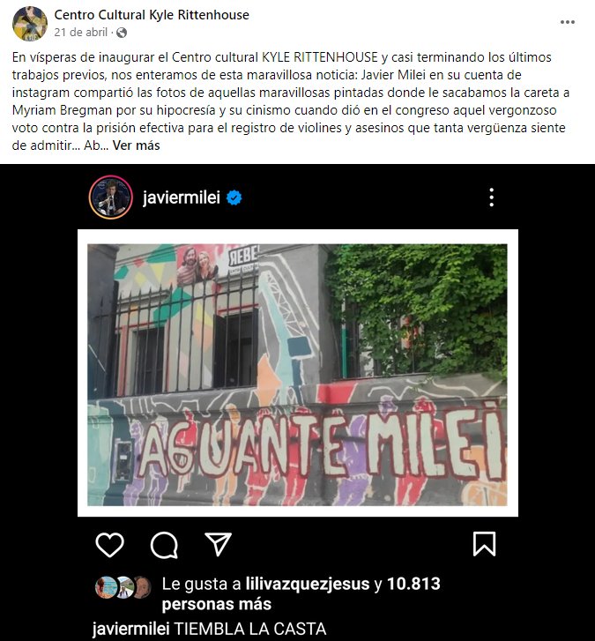595x641 pixels.
Task: Open the Aguante Milei mural photo
Action: click(298, 375)
